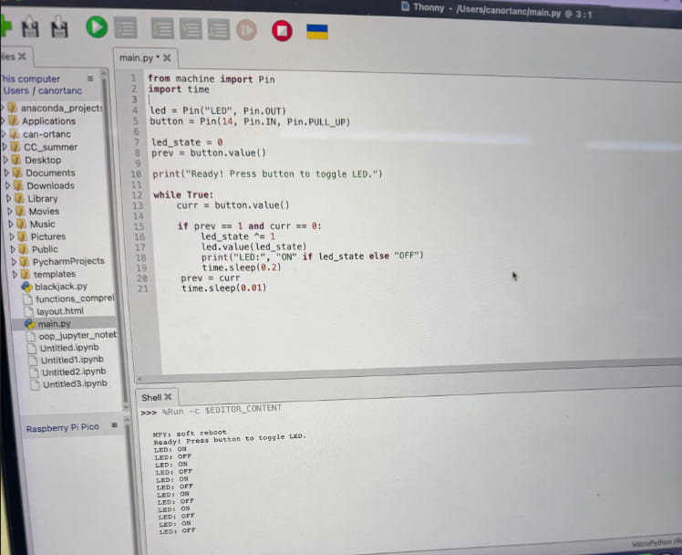The image size is (682, 555).
Task: Select the can-ortanc folder
Action: (x=46, y=134)
